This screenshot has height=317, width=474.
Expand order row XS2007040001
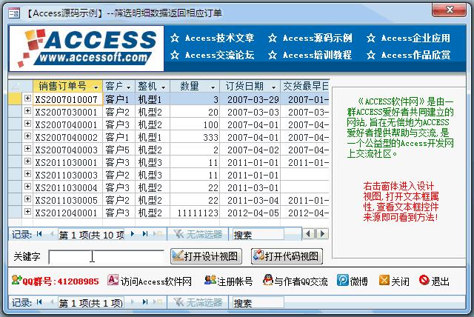[x=27, y=124]
